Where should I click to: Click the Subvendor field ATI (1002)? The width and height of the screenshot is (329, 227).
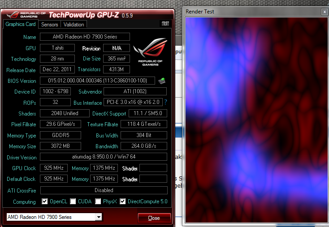click(x=135, y=91)
